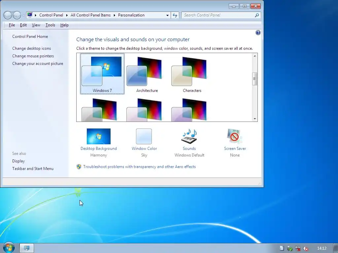Select the Characters theme
Viewport: 338px width, 253px height.
pyautogui.click(x=192, y=74)
